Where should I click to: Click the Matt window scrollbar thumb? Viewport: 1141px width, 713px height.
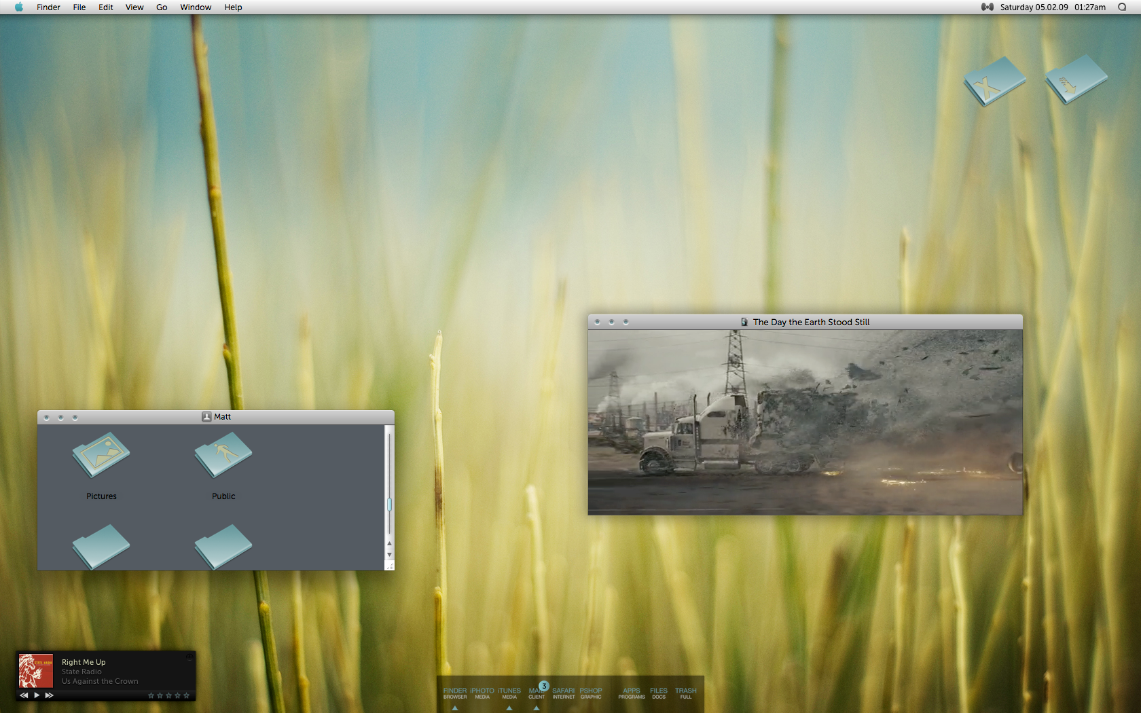coord(389,505)
